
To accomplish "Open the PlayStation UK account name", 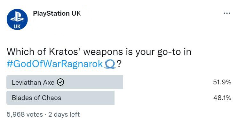I will coord(57,13).
